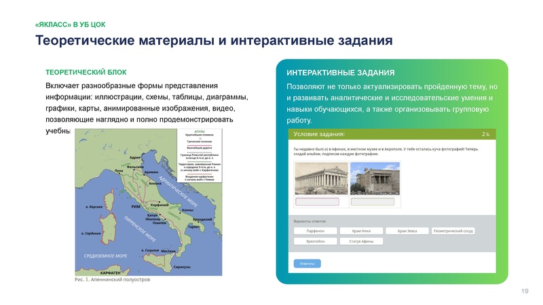Click the 'ИНТЕРАКТИВНЫЕ ЗАДАНИЯ' heading
The width and height of the screenshot is (543, 305).
click(x=341, y=73)
